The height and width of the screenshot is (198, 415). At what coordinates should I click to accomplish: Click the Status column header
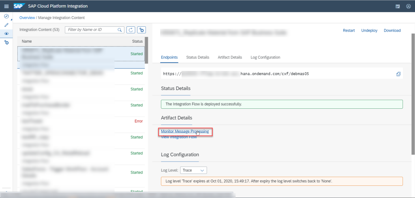coord(137,41)
